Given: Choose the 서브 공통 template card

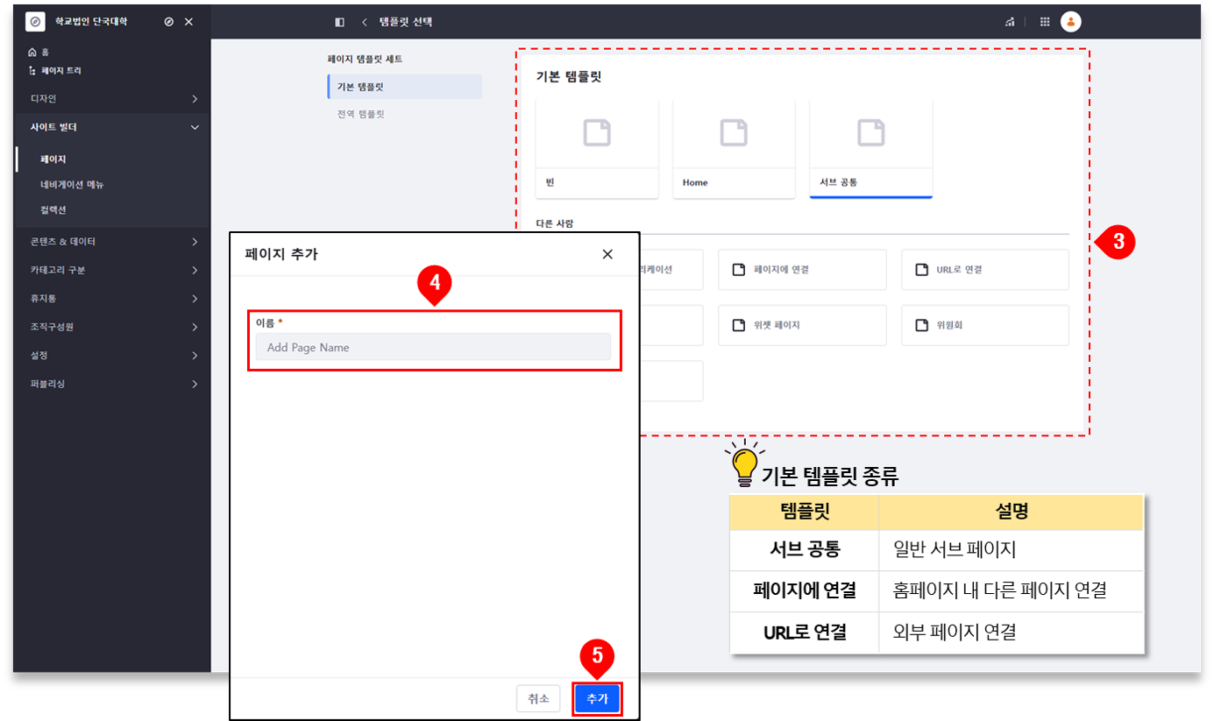Looking at the screenshot, I should (870, 148).
